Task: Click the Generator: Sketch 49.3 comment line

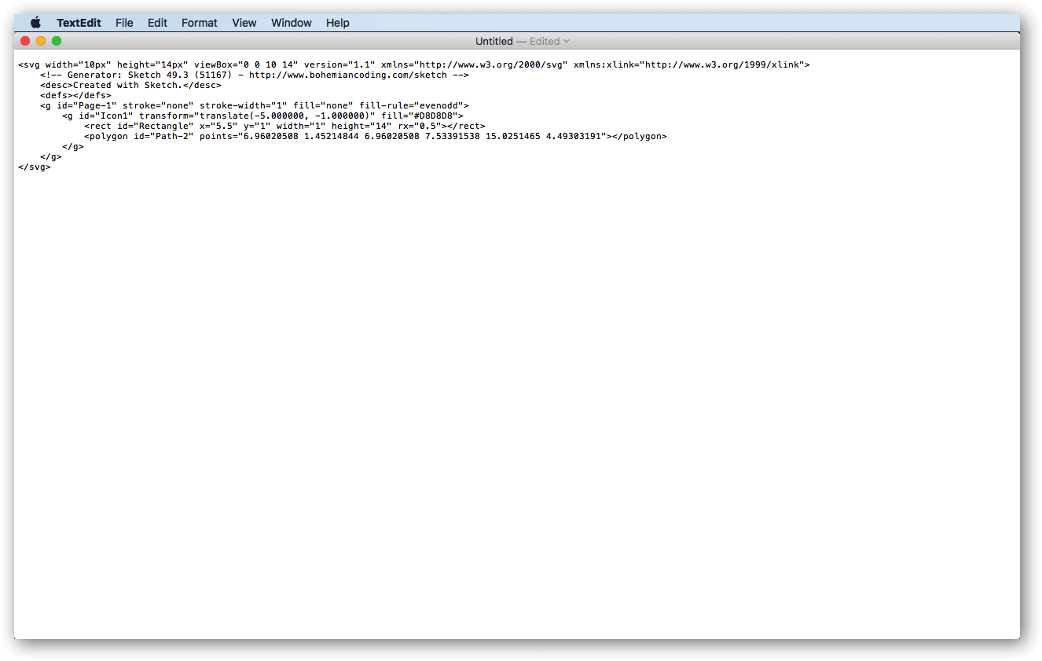Action: (255, 75)
